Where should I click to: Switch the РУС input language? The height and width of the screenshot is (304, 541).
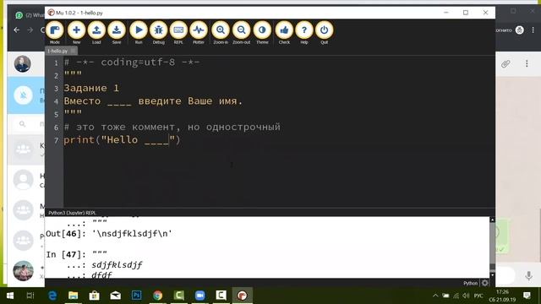(x=478, y=296)
